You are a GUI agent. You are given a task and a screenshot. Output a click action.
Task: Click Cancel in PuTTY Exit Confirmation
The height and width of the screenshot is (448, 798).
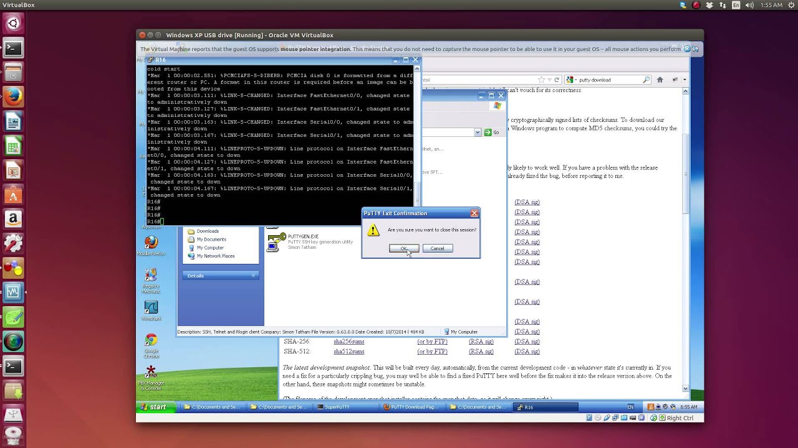pyautogui.click(x=437, y=248)
